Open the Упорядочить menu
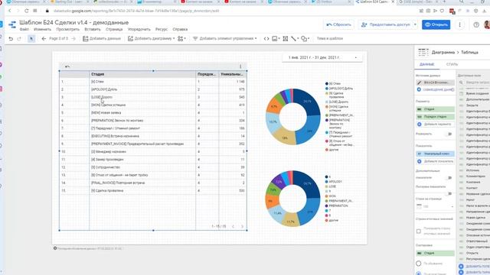Image resolution: width=490 pixels, height=275 pixels. (x=139, y=29)
